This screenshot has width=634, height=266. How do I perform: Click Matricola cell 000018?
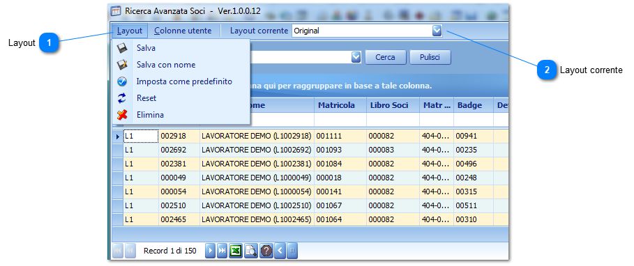[340, 178]
